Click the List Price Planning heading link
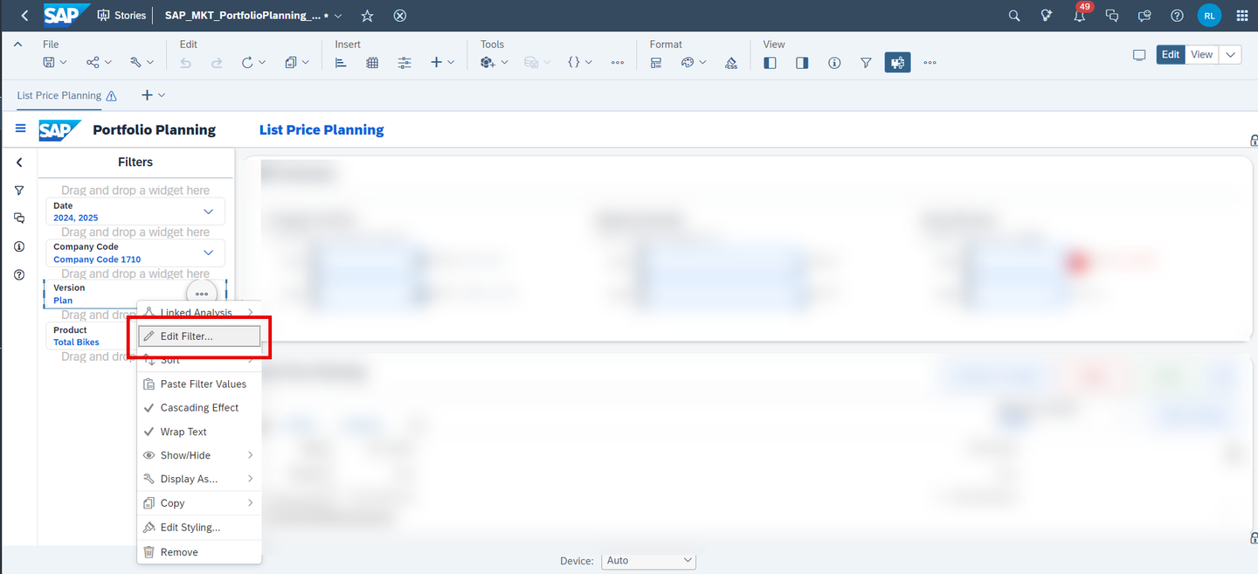The height and width of the screenshot is (574, 1258). pos(321,129)
